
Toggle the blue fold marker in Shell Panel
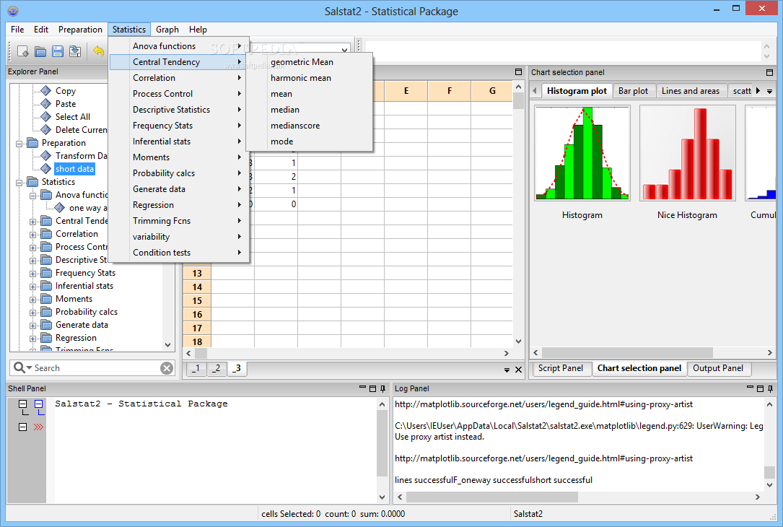[38, 404]
